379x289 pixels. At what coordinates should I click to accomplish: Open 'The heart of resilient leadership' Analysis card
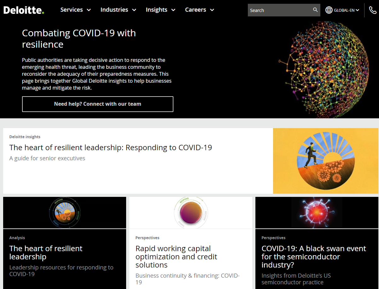[x=46, y=252]
